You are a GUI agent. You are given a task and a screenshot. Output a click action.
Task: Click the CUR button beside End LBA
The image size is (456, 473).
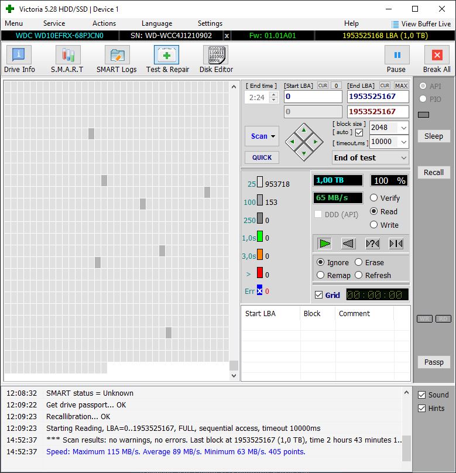click(x=385, y=85)
